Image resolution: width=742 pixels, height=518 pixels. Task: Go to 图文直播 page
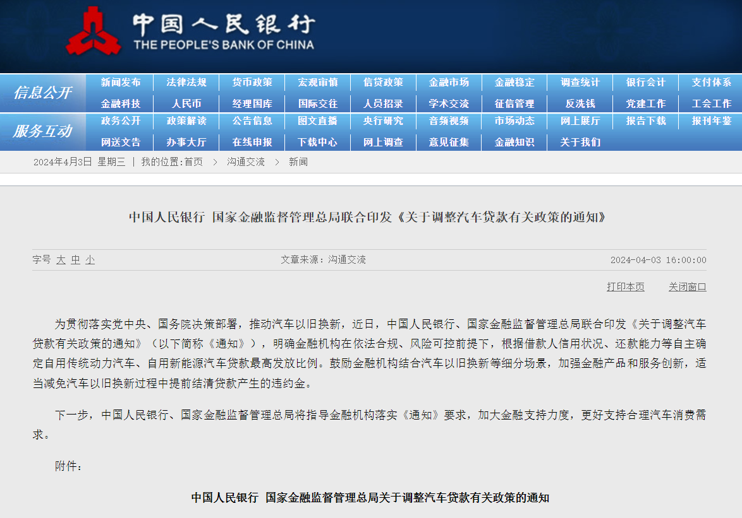(x=318, y=121)
